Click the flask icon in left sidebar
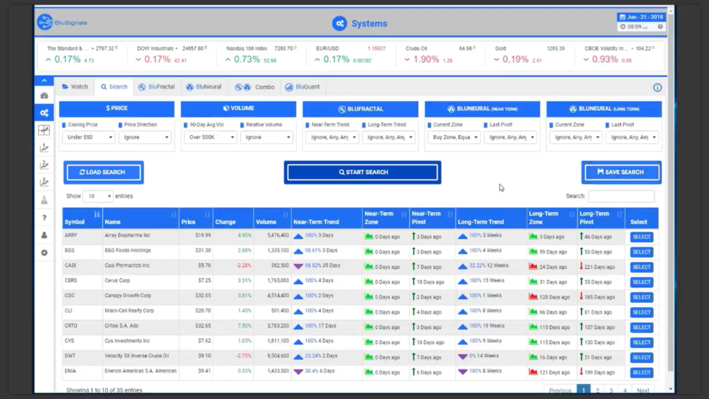 pos(44,199)
